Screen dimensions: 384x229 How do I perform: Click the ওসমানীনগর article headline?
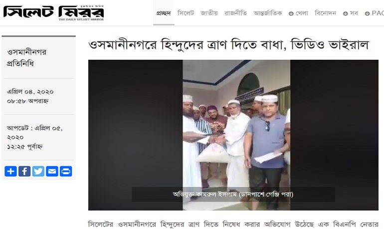(x=228, y=45)
